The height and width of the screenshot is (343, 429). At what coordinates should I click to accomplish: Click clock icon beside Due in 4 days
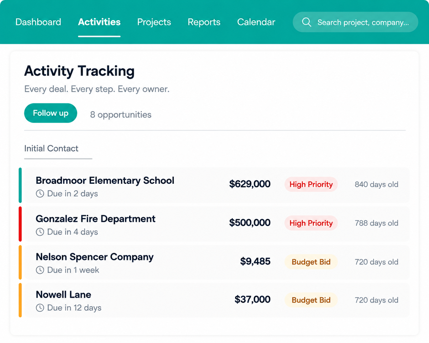click(40, 232)
